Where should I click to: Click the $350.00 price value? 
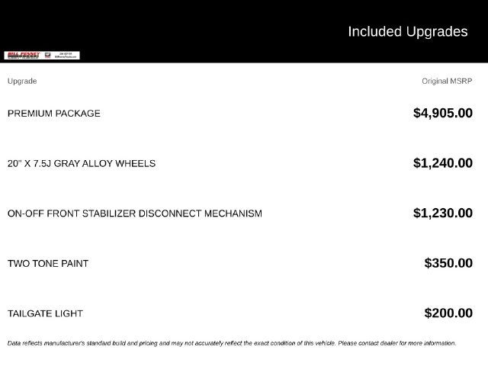(x=448, y=263)
